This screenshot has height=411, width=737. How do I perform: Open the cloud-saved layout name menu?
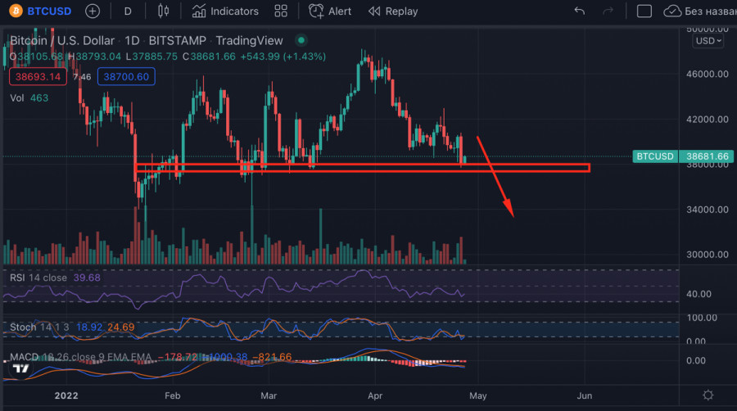pyautogui.click(x=700, y=11)
